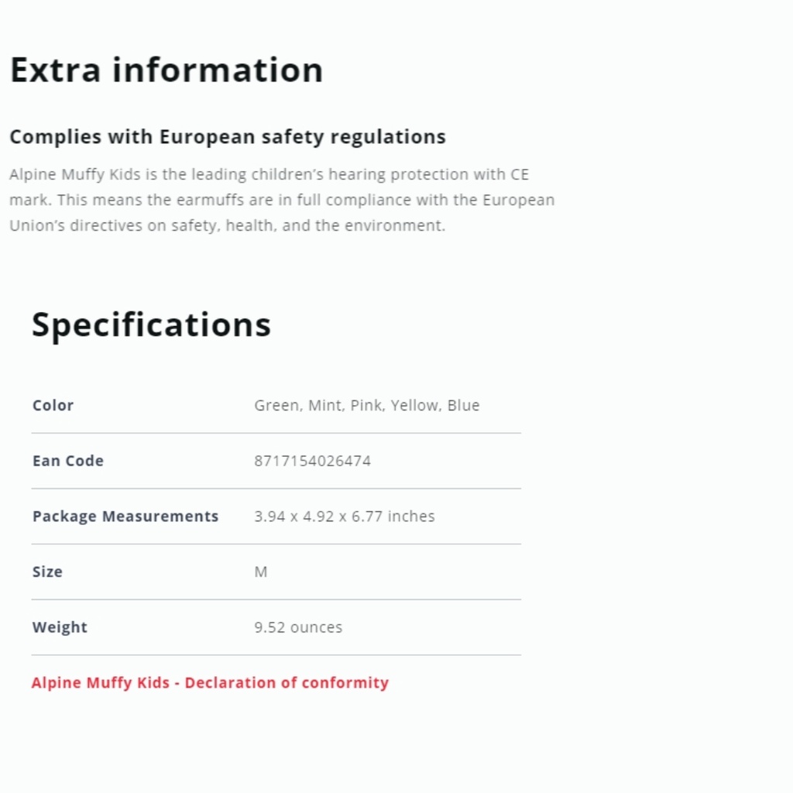Select the Color row label
This screenshot has height=793, width=793.
point(53,406)
